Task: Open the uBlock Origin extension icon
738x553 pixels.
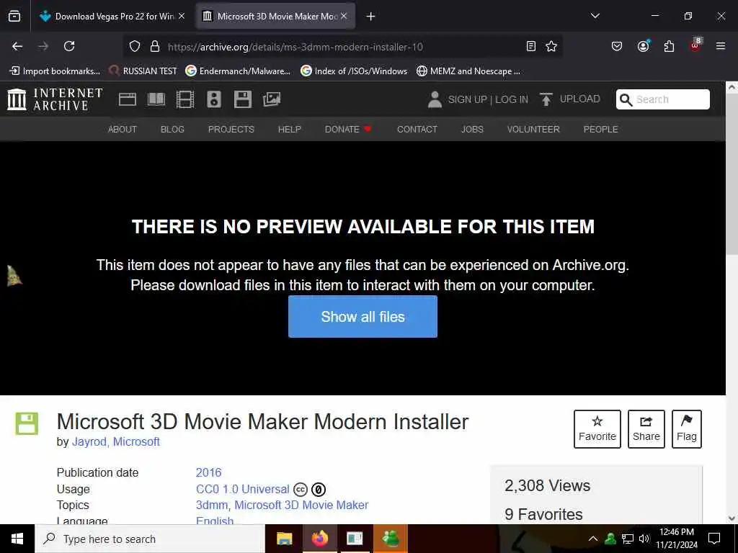Action: (695, 45)
